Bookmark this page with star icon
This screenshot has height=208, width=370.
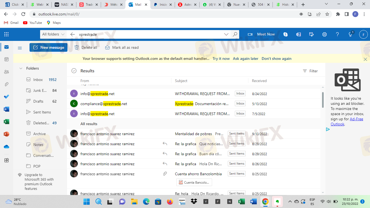[x=327, y=14]
